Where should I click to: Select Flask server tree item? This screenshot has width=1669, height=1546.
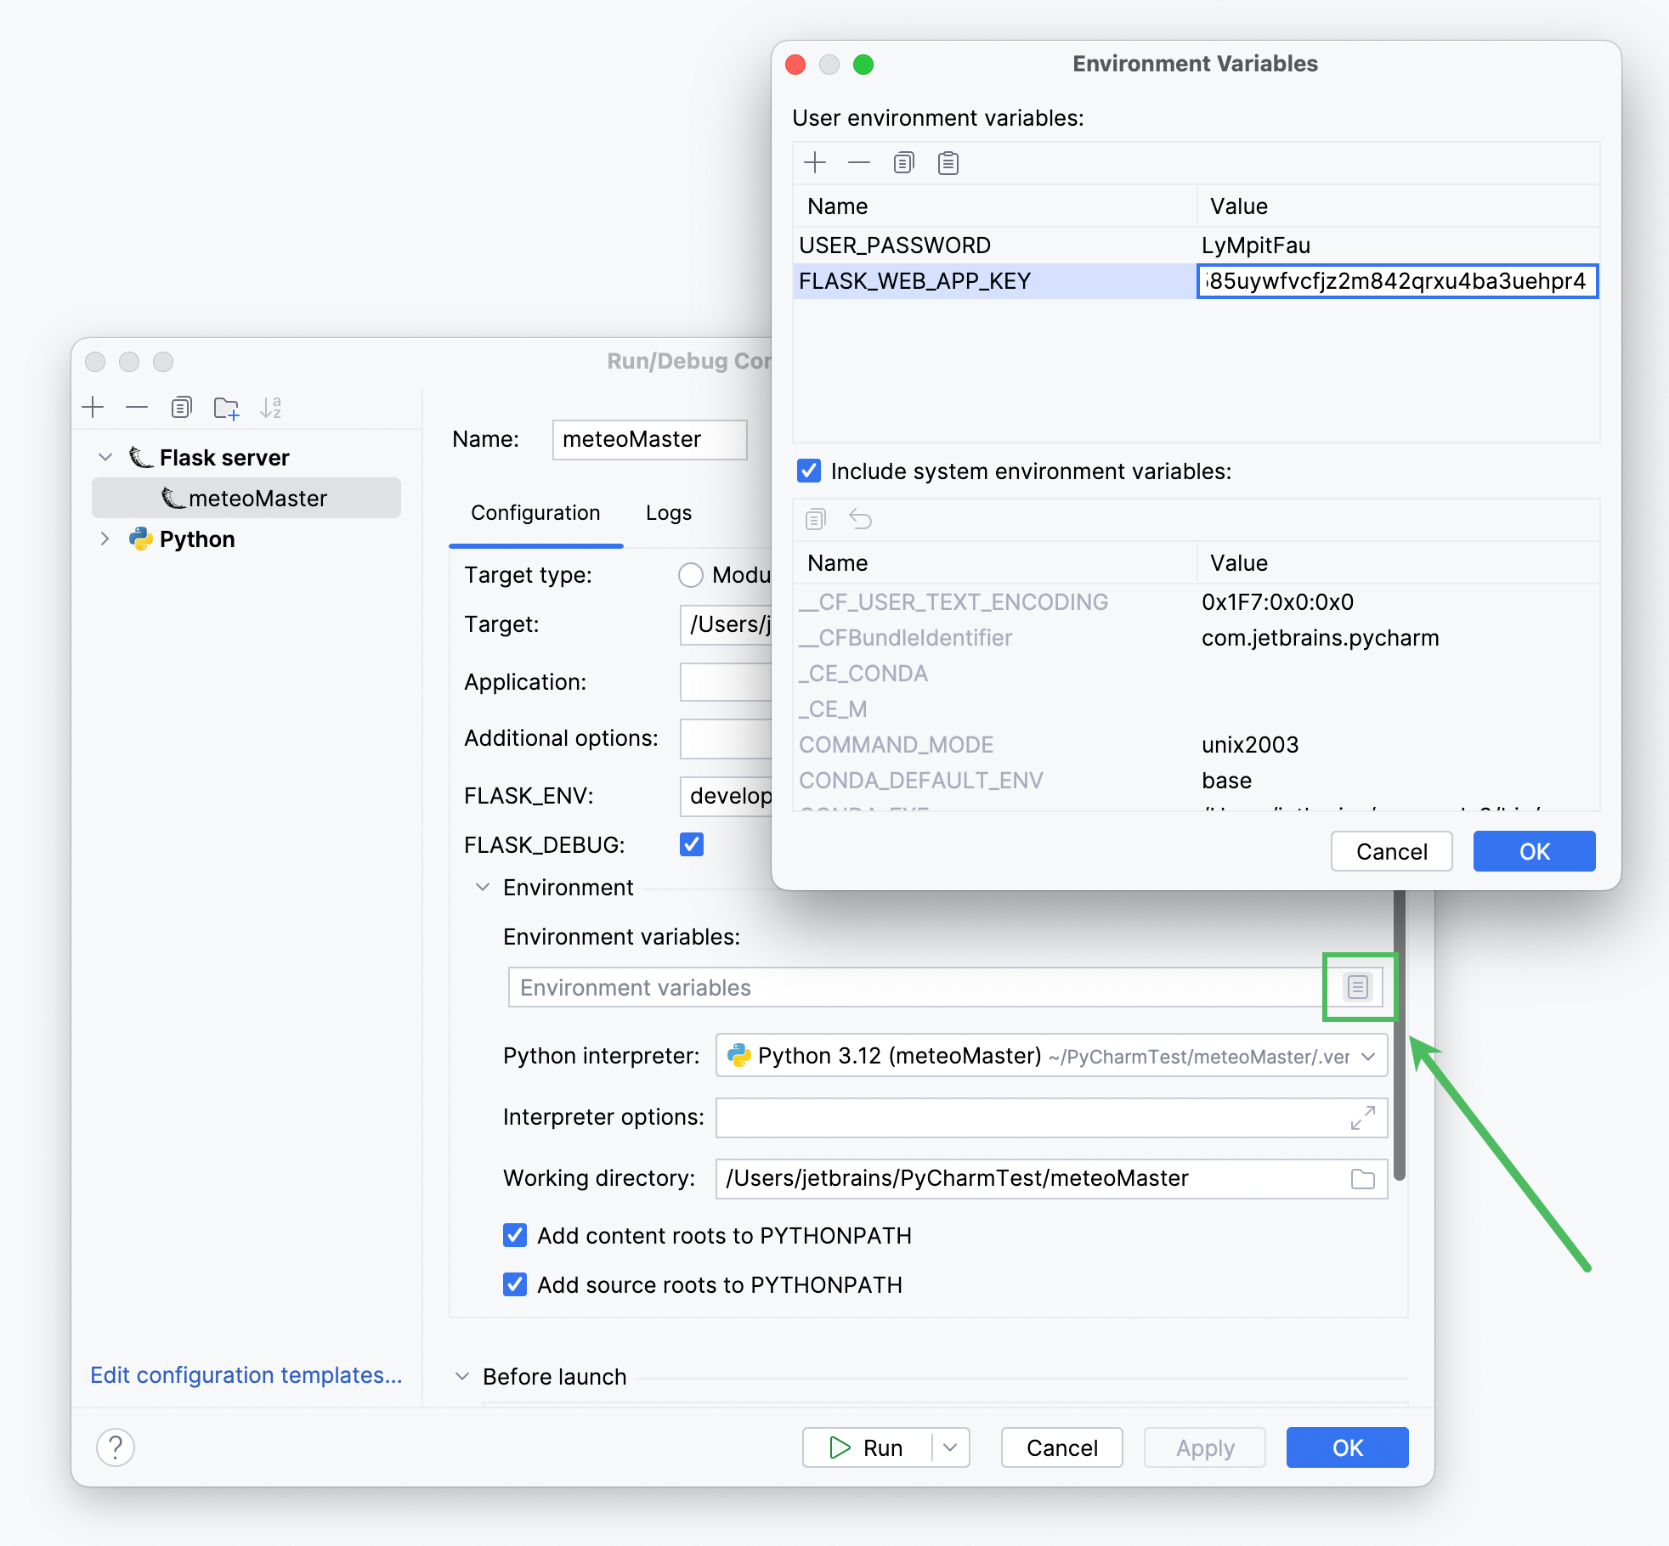coord(225,454)
